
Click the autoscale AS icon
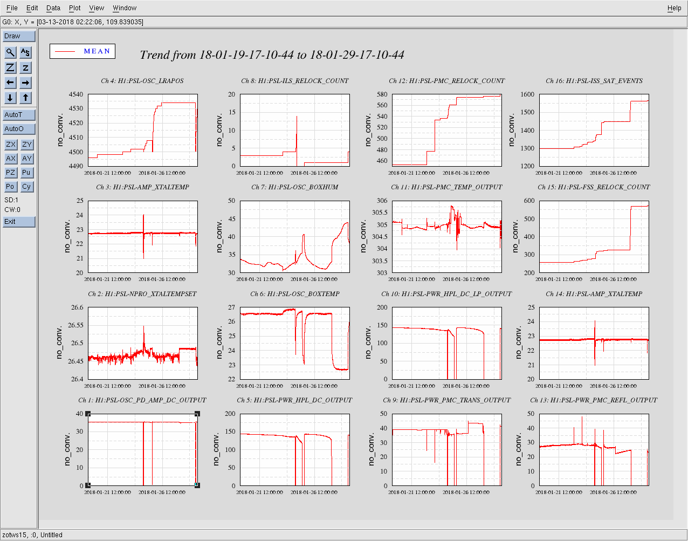(25, 52)
